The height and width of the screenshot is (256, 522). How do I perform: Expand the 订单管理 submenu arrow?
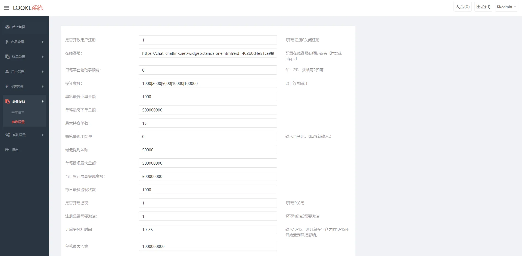point(43,57)
